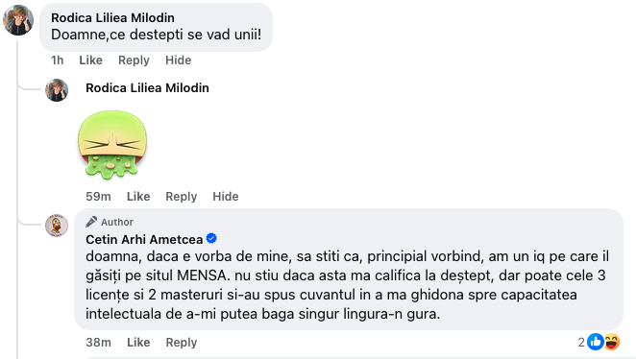Open Rodica's profile picture on top comment

pyautogui.click(x=18, y=20)
